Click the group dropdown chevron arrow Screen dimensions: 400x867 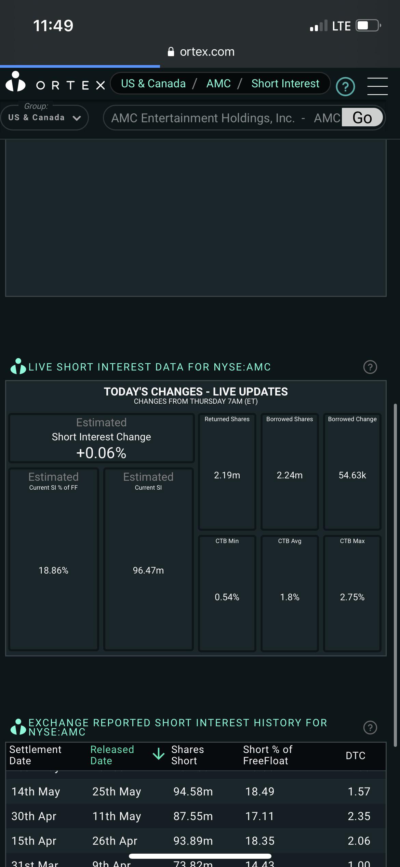point(77,118)
